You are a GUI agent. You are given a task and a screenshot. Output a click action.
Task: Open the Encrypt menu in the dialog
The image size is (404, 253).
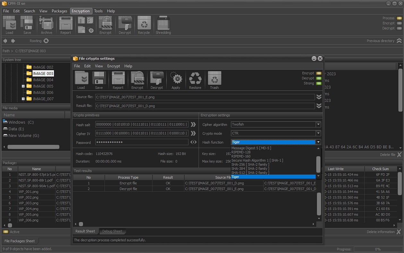click(x=113, y=66)
